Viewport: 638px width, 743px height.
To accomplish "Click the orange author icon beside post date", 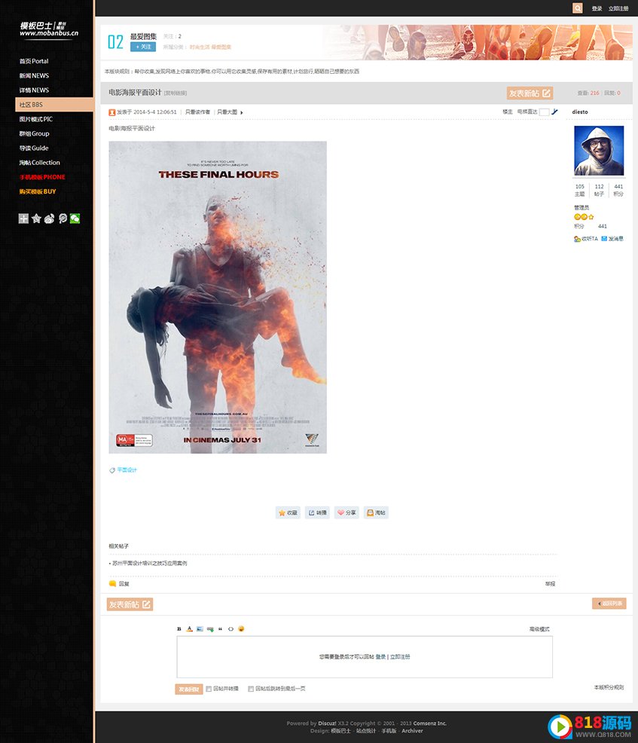I will pyautogui.click(x=112, y=112).
